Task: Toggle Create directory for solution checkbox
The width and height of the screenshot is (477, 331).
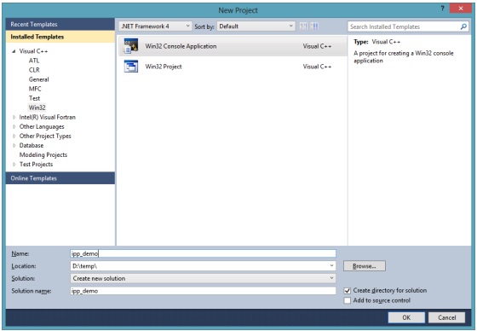Action: point(348,291)
